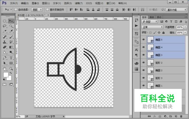Select the History Brush tool

11,42
